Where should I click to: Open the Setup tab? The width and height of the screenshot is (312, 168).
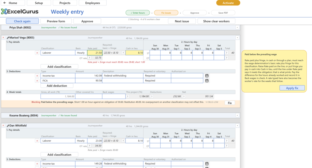(x=39, y=3)
